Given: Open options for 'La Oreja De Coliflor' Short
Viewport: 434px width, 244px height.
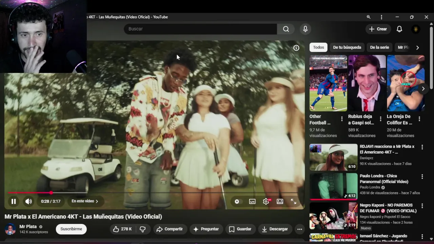Looking at the screenshot, I should pos(419,119).
